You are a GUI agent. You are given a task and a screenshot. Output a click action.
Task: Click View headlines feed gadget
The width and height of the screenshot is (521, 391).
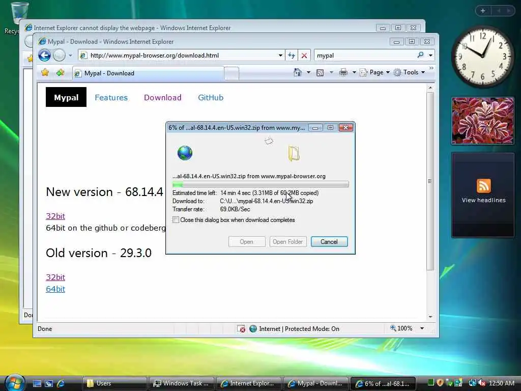(483, 195)
